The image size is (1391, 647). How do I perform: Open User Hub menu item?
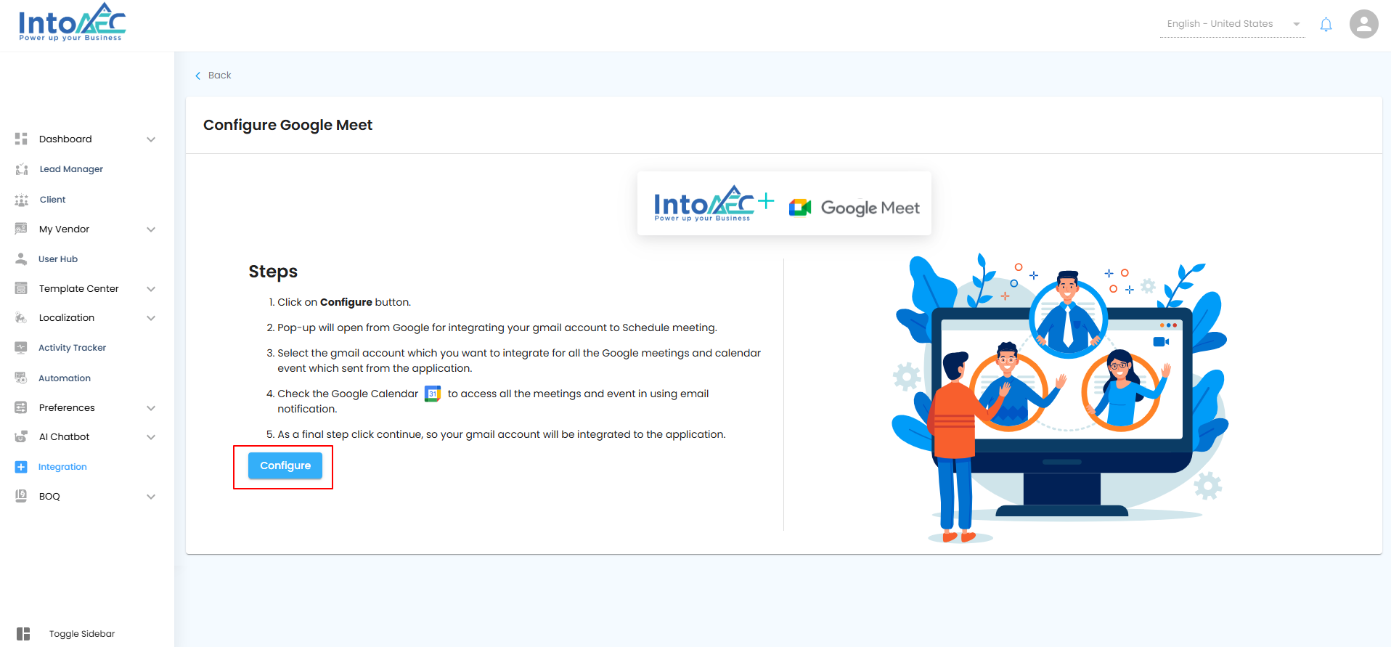coord(58,259)
